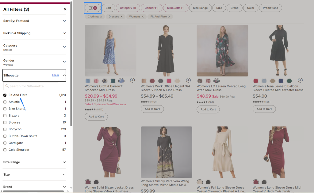This screenshot has height=193, width=314.
Task: Uncheck the Fit And Flare checkbox
Action: [x=5, y=95]
